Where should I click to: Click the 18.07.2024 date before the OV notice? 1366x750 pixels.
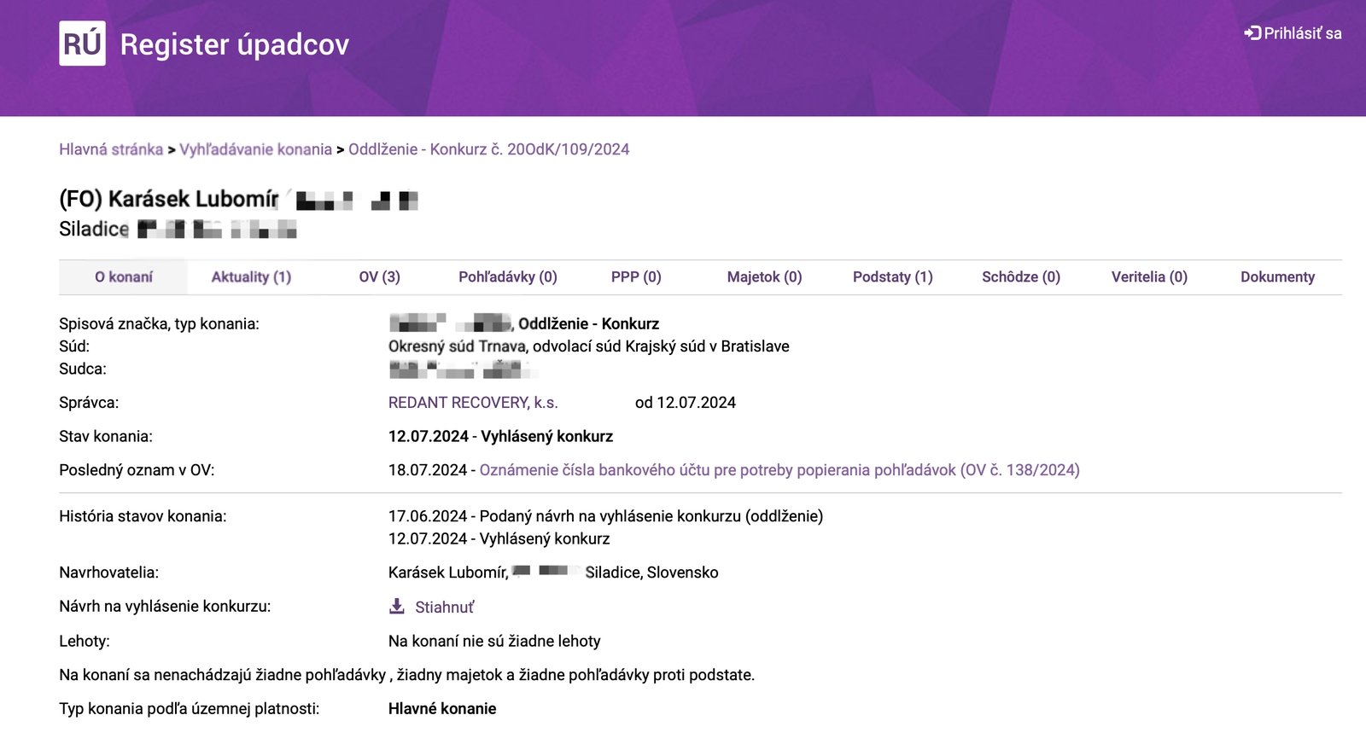tap(428, 470)
